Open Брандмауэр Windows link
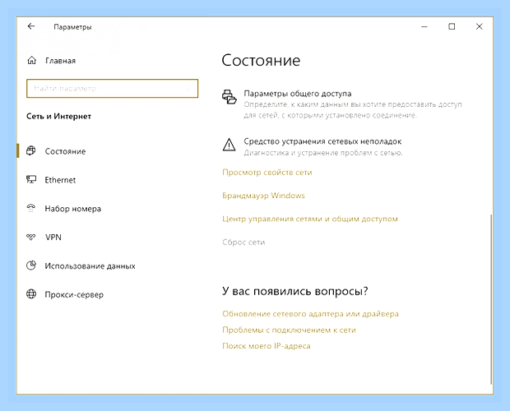Screen dimensions: 510x411 [x=263, y=196]
